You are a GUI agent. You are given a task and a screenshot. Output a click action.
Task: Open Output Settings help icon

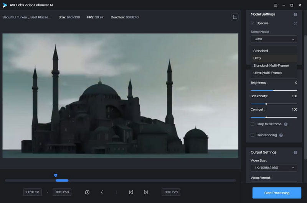295,152
